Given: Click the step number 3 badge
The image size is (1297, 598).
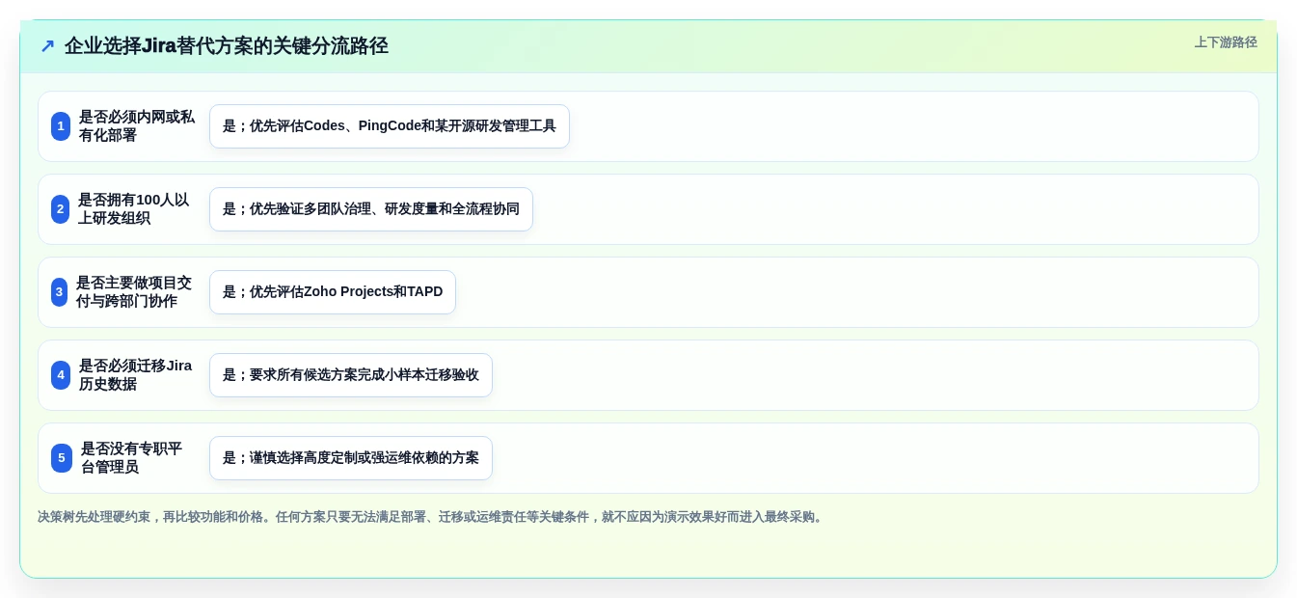Looking at the screenshot, I should click(59, 292).
